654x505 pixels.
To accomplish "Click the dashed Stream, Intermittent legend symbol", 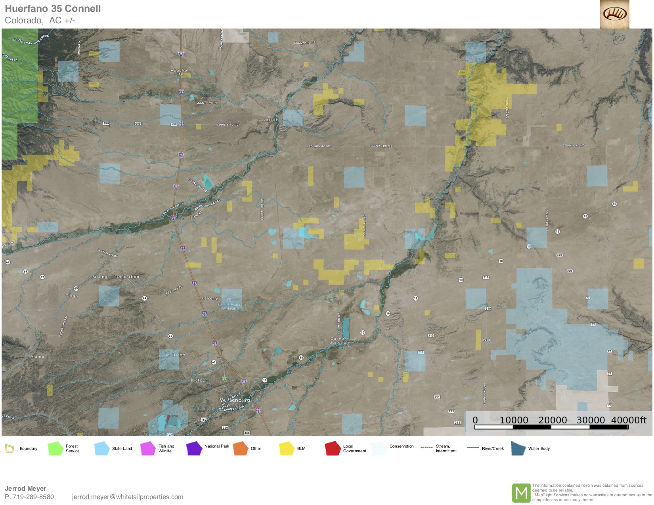I will click(426, 448).
